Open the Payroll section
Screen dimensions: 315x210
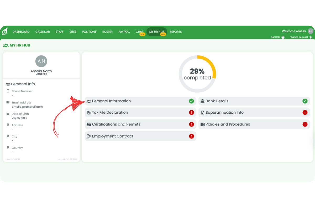(x=124, y=32)
